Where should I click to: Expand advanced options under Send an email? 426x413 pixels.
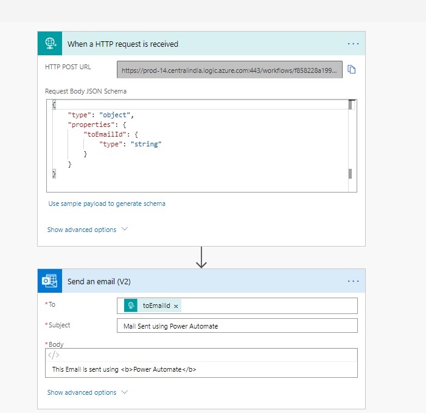pyautogui.click(x=88, y=392)
